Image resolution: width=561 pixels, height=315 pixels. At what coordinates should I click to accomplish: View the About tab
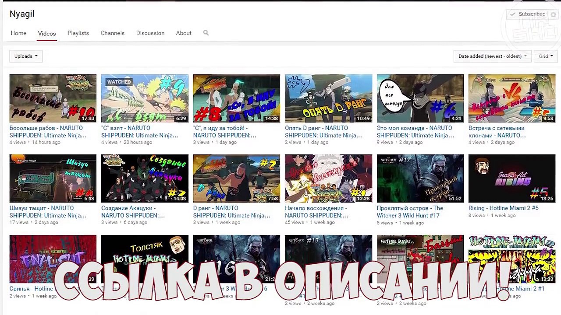[184, 33]
